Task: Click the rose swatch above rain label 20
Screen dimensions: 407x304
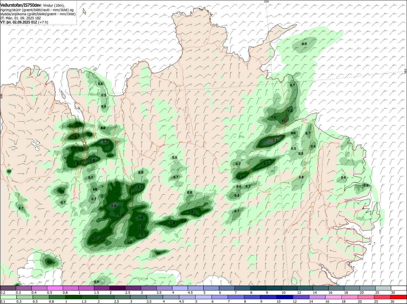Action: [366, 297]
